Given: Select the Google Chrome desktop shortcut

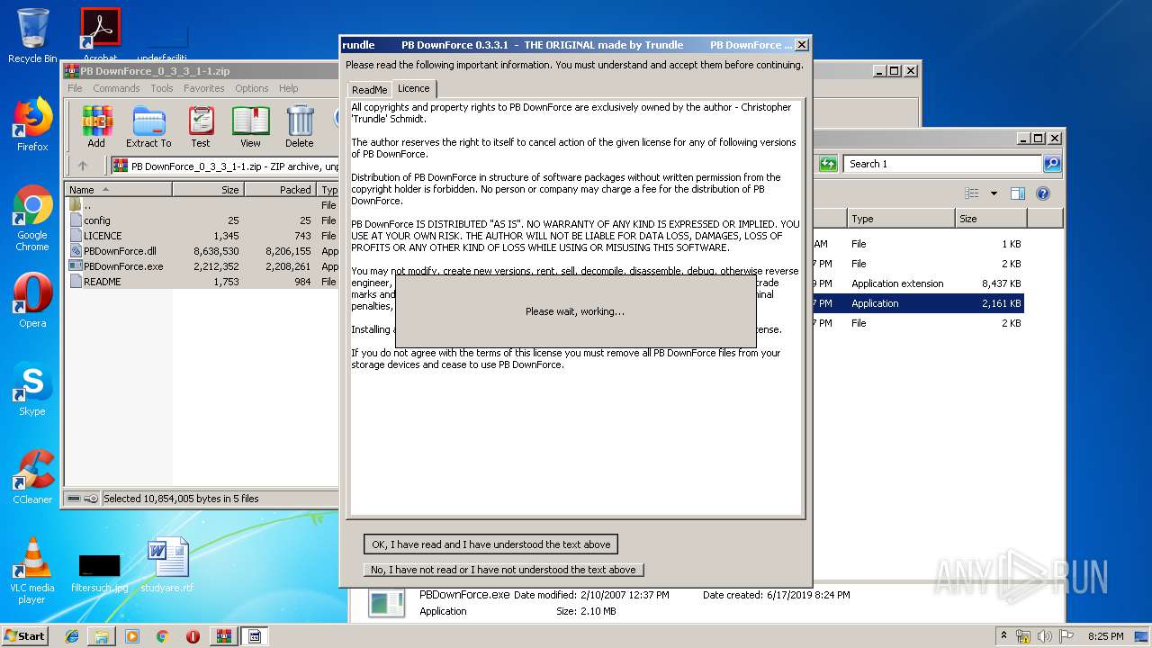Looking at the screenshot, I should [32, 219].
